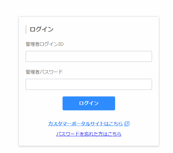Image resolution: width=173 pixels, height=153 pixels.
Task: Click the 管理者ログインID label text
Action: pos(45,44)
